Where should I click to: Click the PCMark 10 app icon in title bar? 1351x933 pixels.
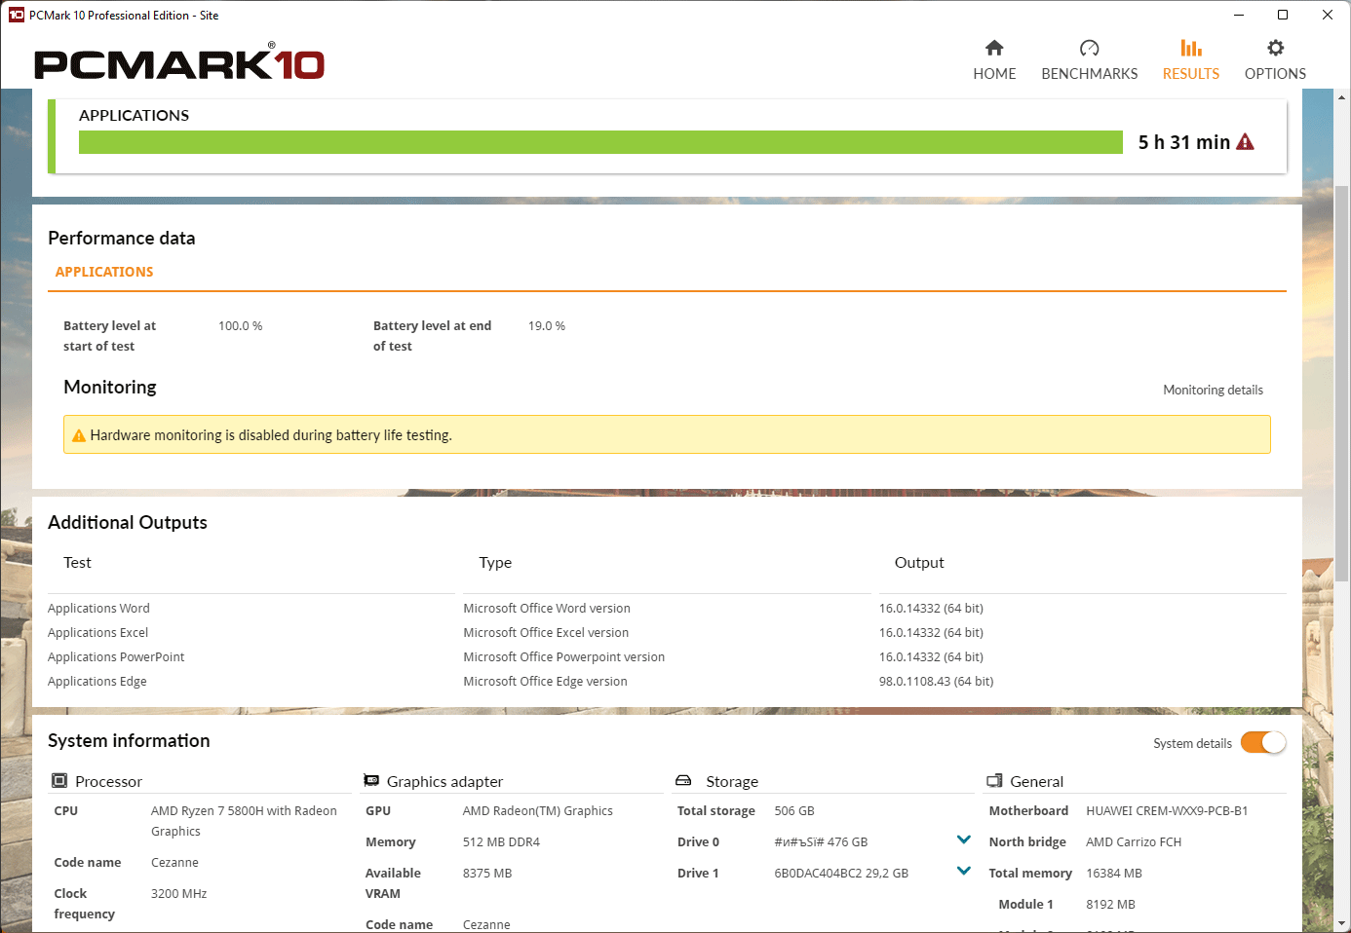[16, 15]
